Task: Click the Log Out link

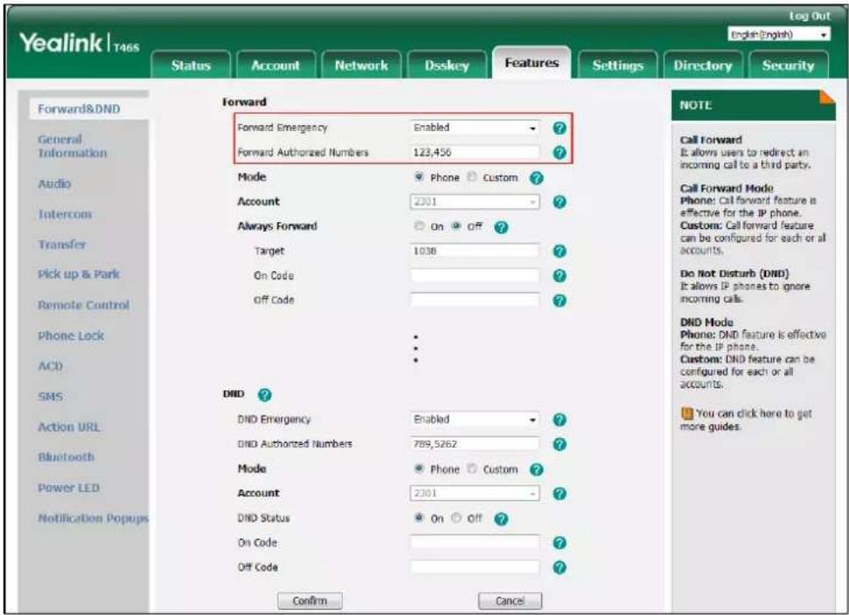Action: [x=810, y=17]
